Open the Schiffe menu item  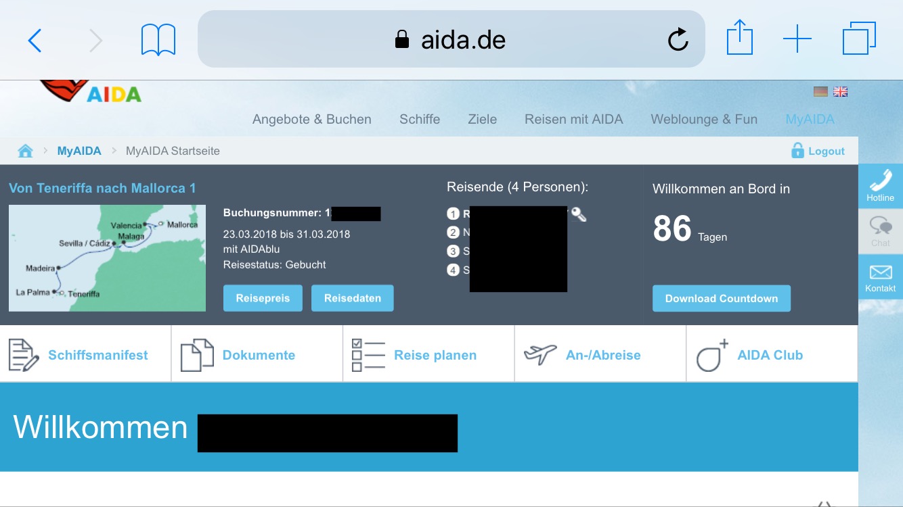(x=420, y=119)
